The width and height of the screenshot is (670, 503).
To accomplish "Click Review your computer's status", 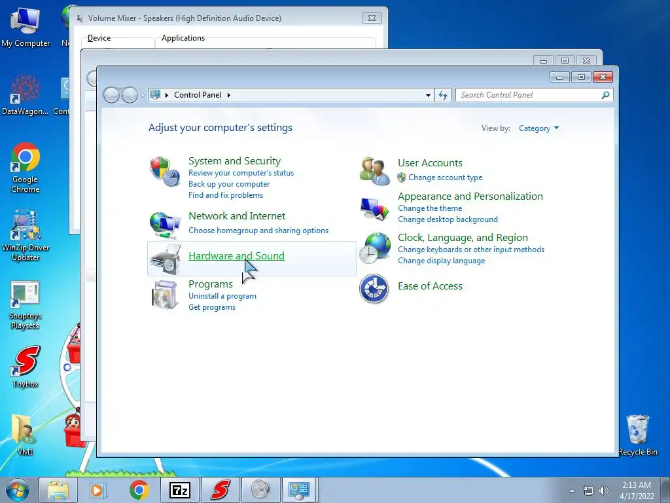I will pos(241,173).
